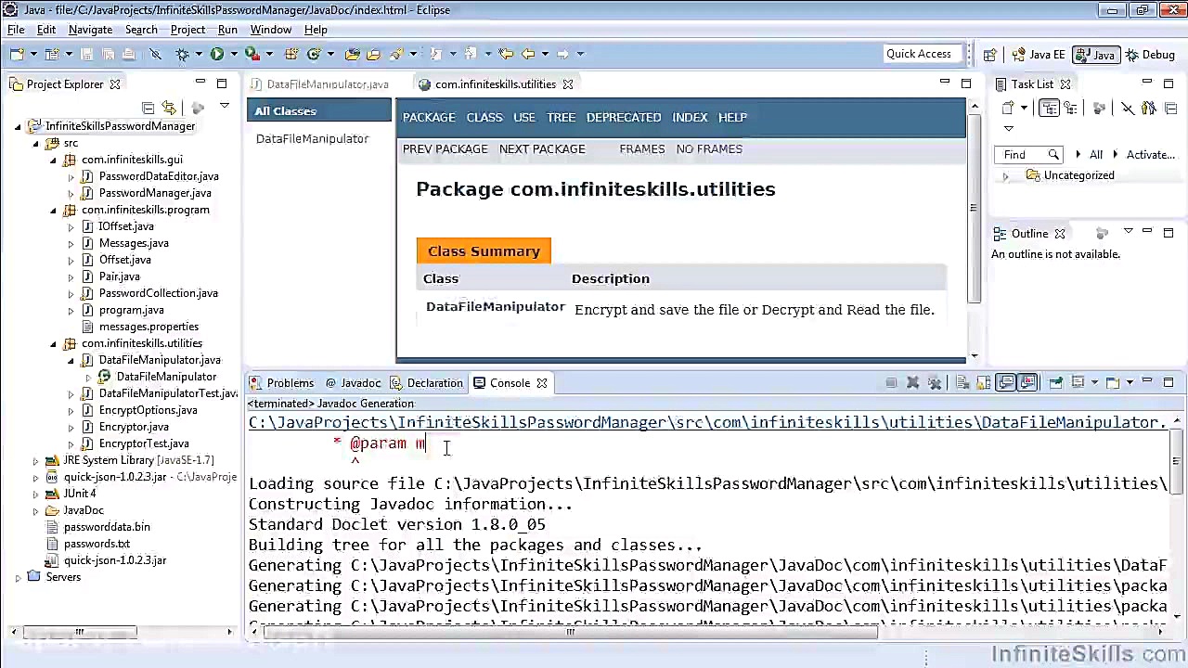Open the Navigate menu
Image resolution: width=1188 pixels, height=668 pixels.
click(90, 30)
